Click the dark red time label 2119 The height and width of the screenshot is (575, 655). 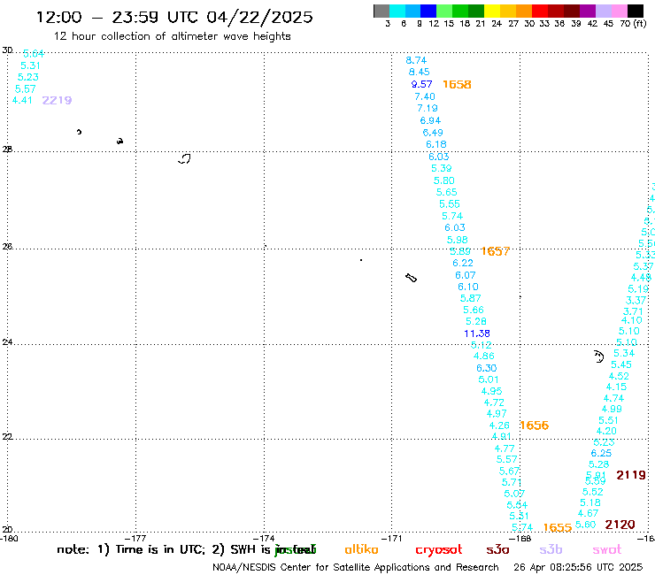click(631, 475)
